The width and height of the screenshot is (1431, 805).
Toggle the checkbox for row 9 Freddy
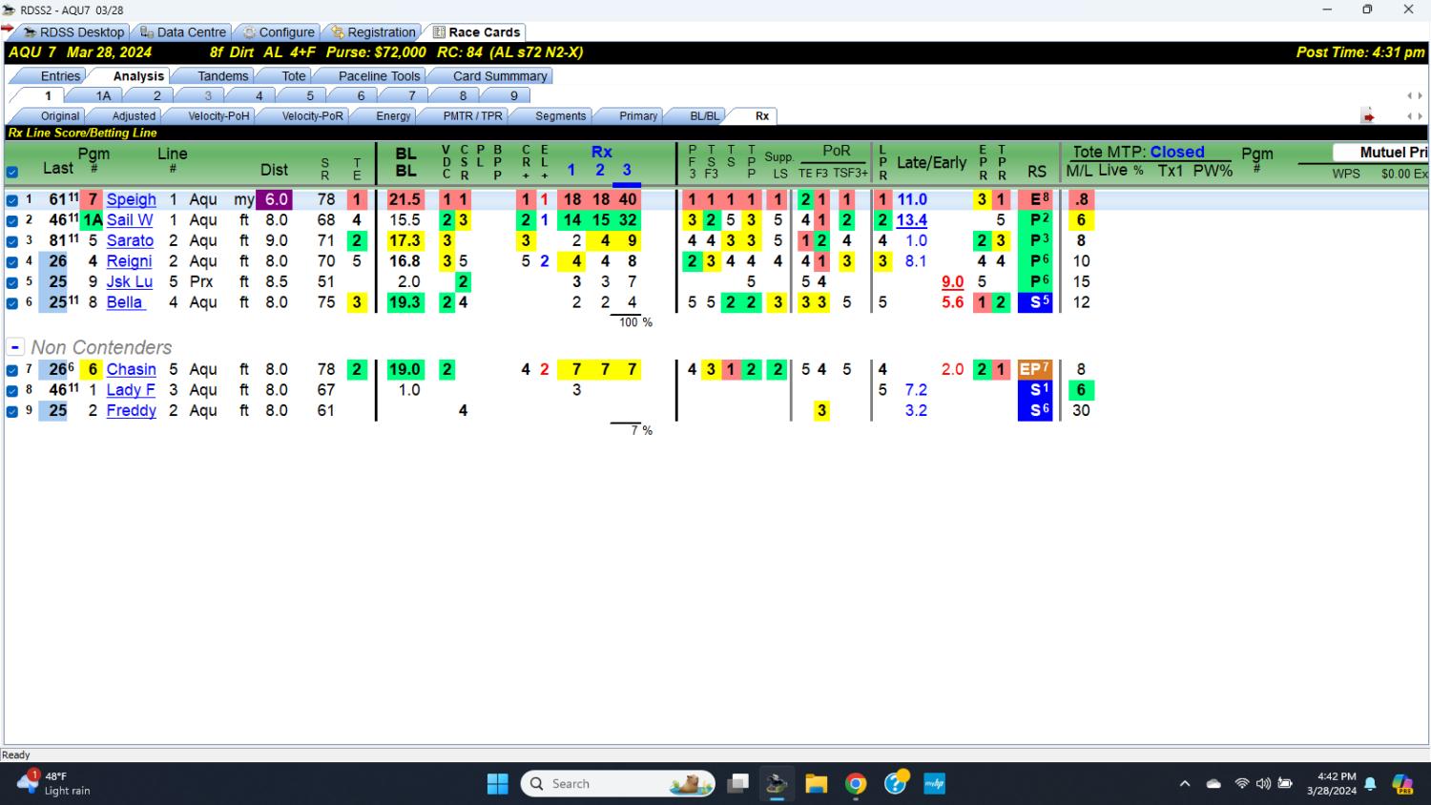[x=12, y=411]
